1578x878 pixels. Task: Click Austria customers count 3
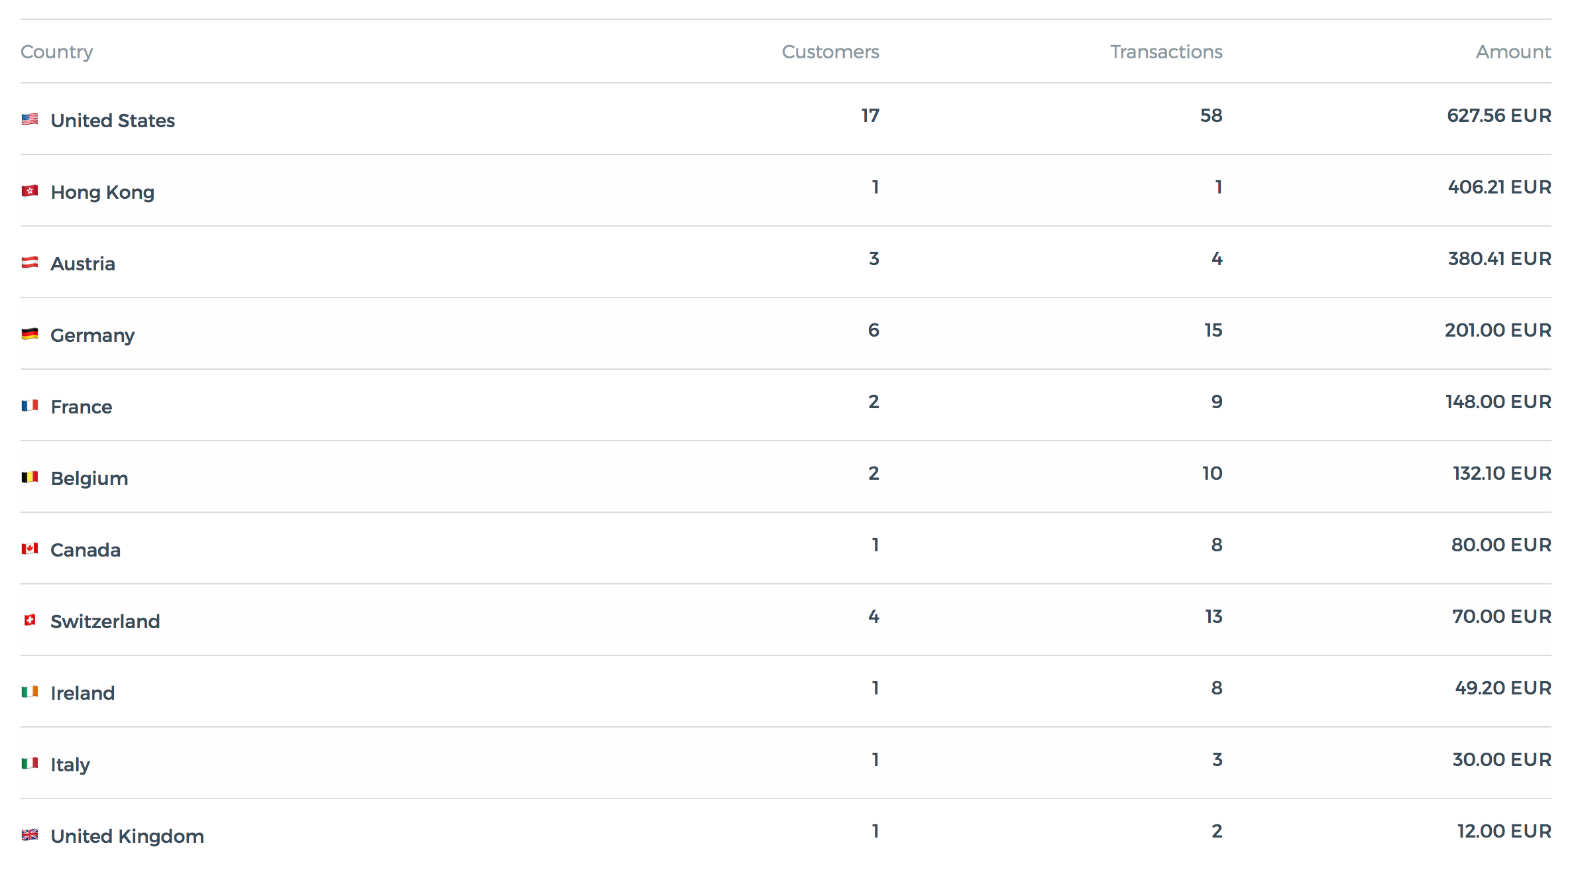(x=874, y=258)
